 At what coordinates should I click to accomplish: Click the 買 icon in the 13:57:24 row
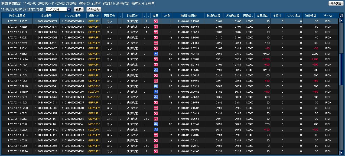tap(155, 151)
